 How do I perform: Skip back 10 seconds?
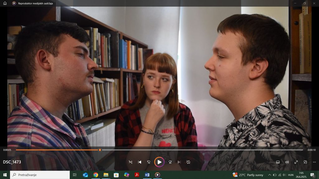[x=149, y=162]
